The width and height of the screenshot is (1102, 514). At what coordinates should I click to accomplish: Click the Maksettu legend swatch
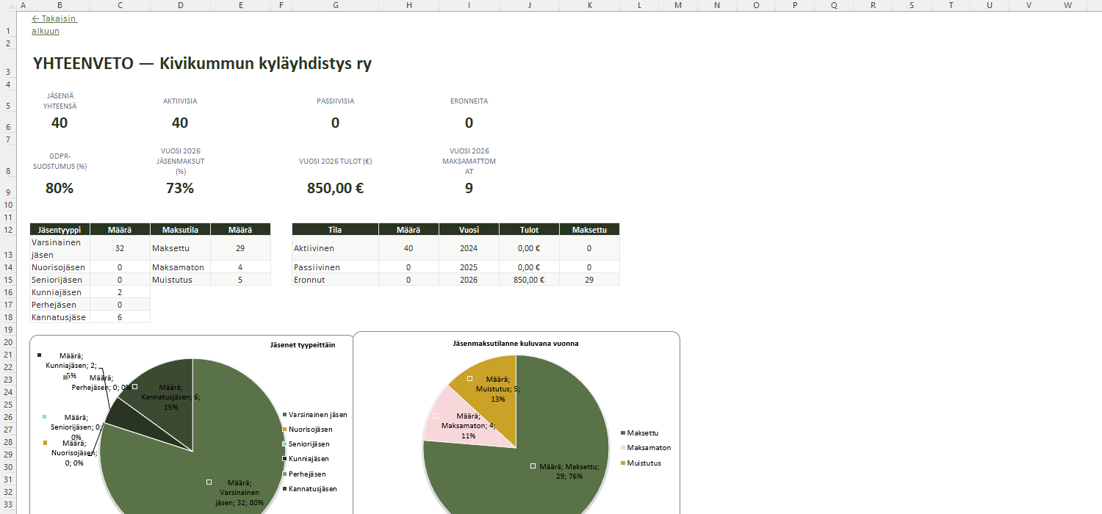[623, 432]
